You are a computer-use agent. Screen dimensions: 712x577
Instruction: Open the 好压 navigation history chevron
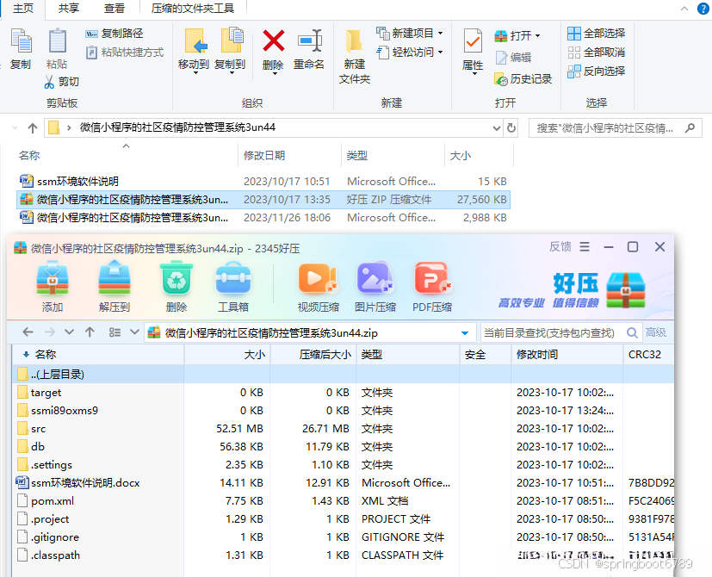69,332
